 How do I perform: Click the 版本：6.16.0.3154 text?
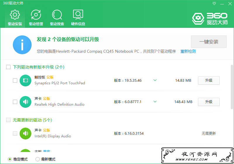pyautogui.click(x=129, y=133)
